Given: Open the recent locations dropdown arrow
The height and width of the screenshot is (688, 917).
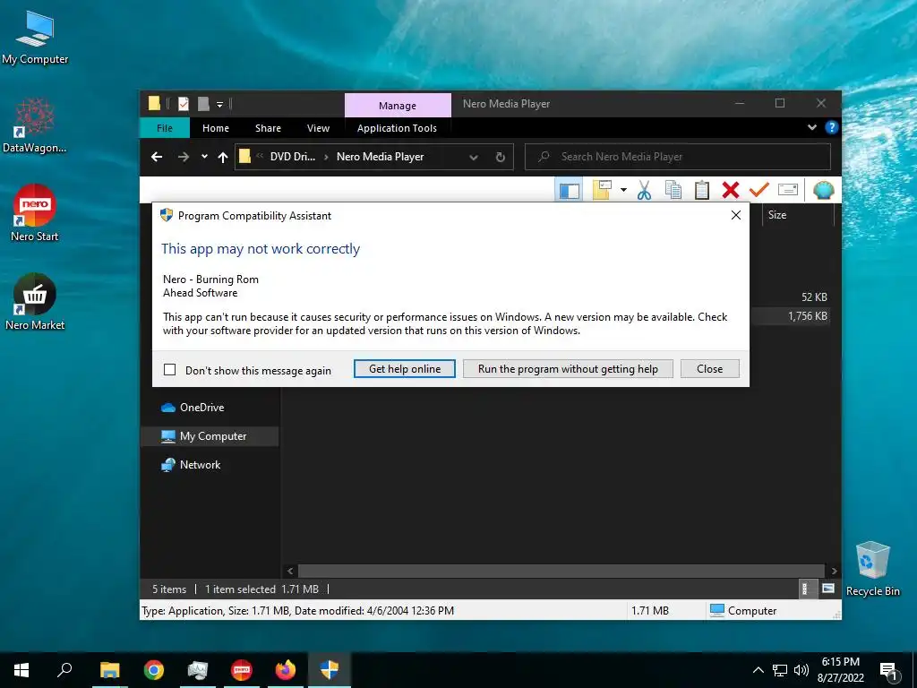Looking at the screenshot, I should [204, 157].
